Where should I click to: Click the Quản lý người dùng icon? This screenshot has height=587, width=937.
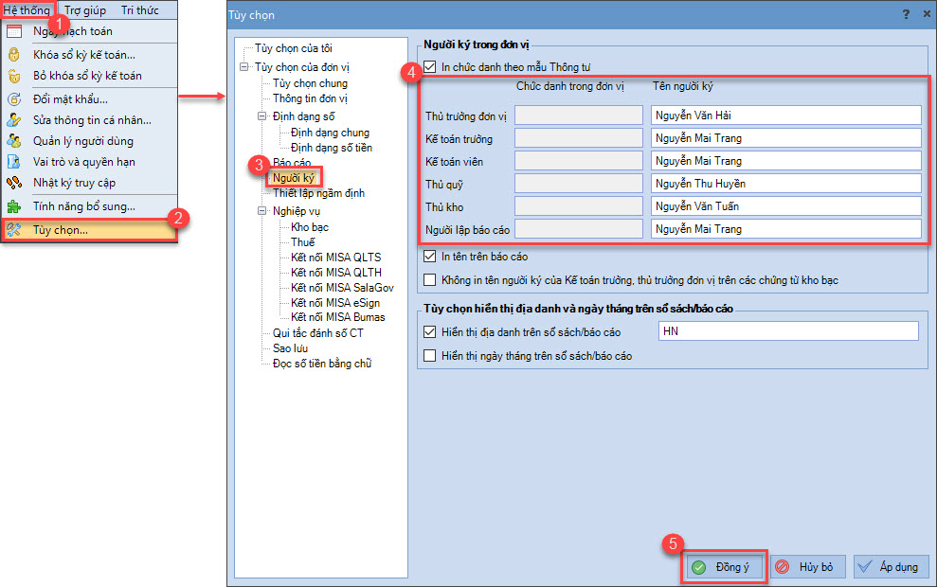tap(14, 141)
